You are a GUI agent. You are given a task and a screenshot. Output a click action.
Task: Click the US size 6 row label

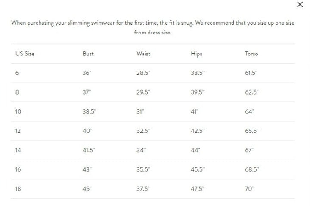(x=17, y=73)
